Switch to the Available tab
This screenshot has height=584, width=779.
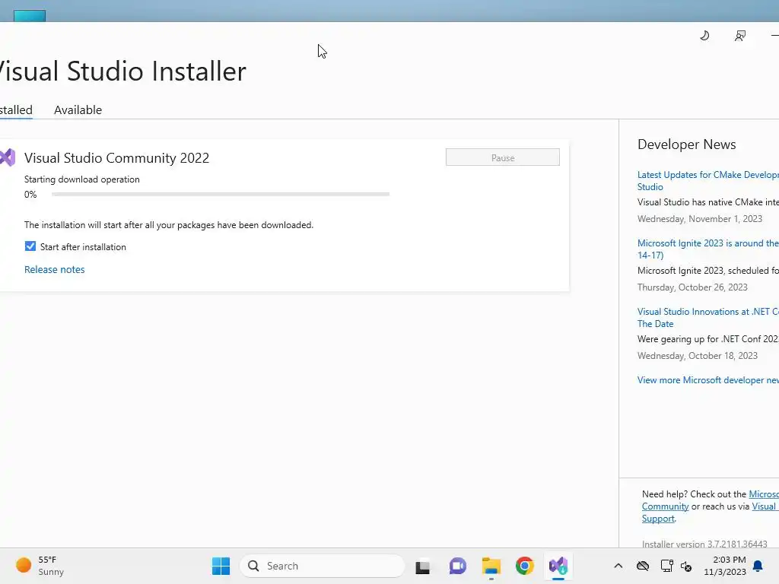click(x=78, y=109)
